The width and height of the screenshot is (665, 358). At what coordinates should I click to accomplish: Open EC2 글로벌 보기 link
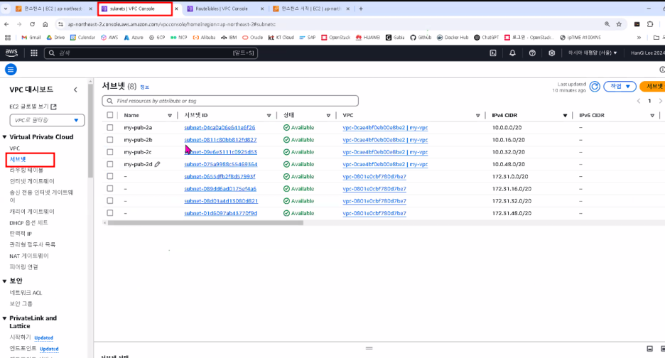coord(33,107)
